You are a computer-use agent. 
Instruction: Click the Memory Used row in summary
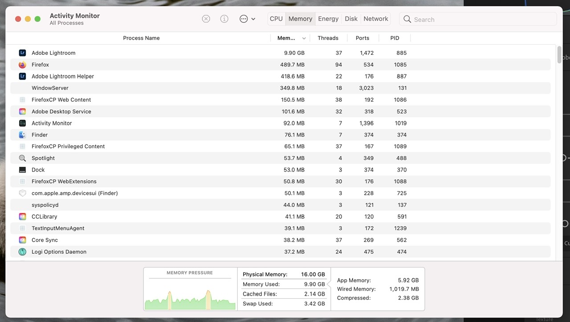point(284,284)
